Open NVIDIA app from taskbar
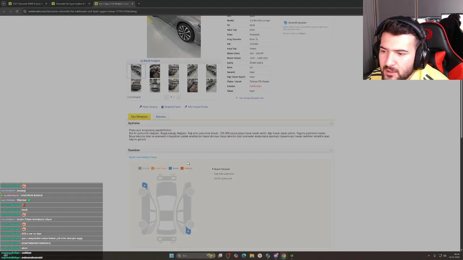This screenshot has height=260, width=463. 292,256
